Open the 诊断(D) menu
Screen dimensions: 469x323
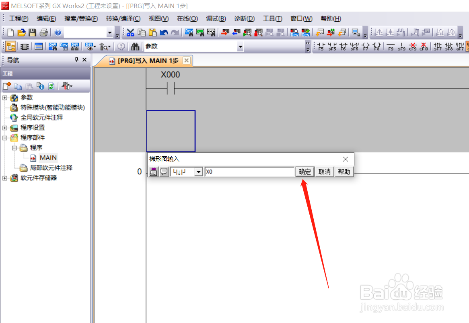pyautogui.click(x=244, y=18)
